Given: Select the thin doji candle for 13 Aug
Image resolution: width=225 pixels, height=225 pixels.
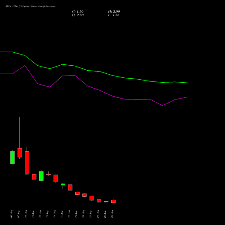Looking at the screenshot, I should [49, 174].
